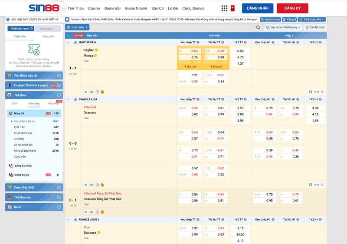
Task: Open Casino menu
Action: (94, 8)
